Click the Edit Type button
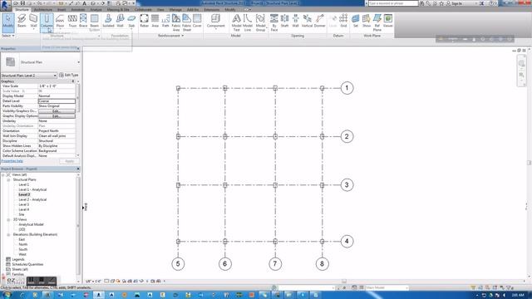The height and width of the screenshot is (299, 532). 68,75
